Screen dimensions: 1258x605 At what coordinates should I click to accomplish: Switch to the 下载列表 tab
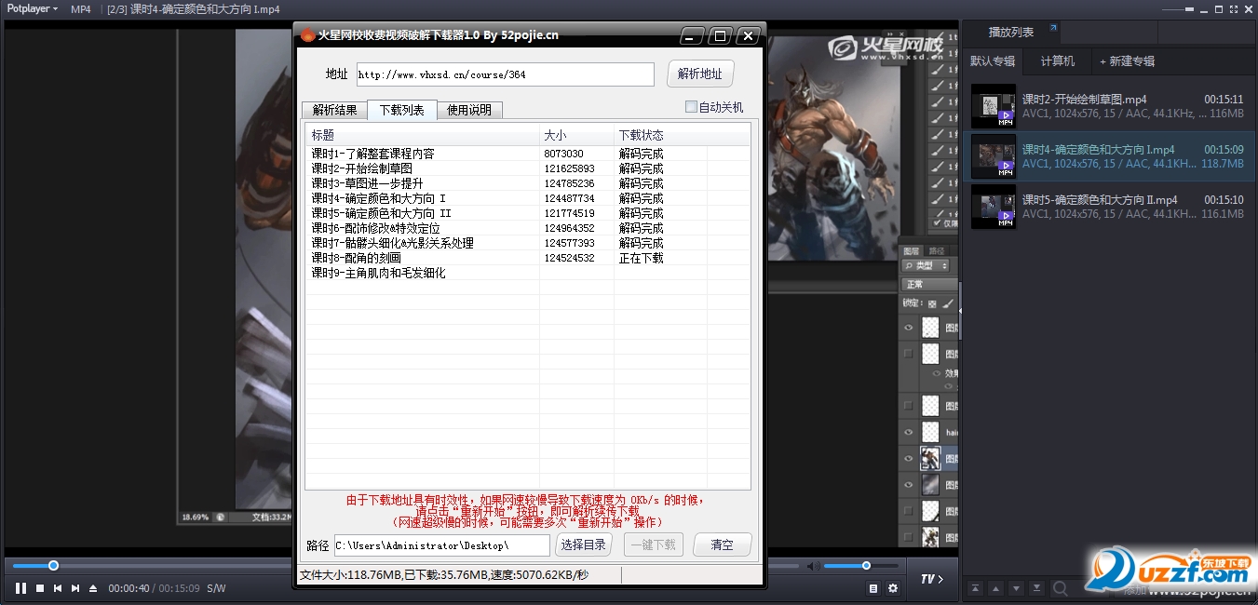(x=401, y=109)
